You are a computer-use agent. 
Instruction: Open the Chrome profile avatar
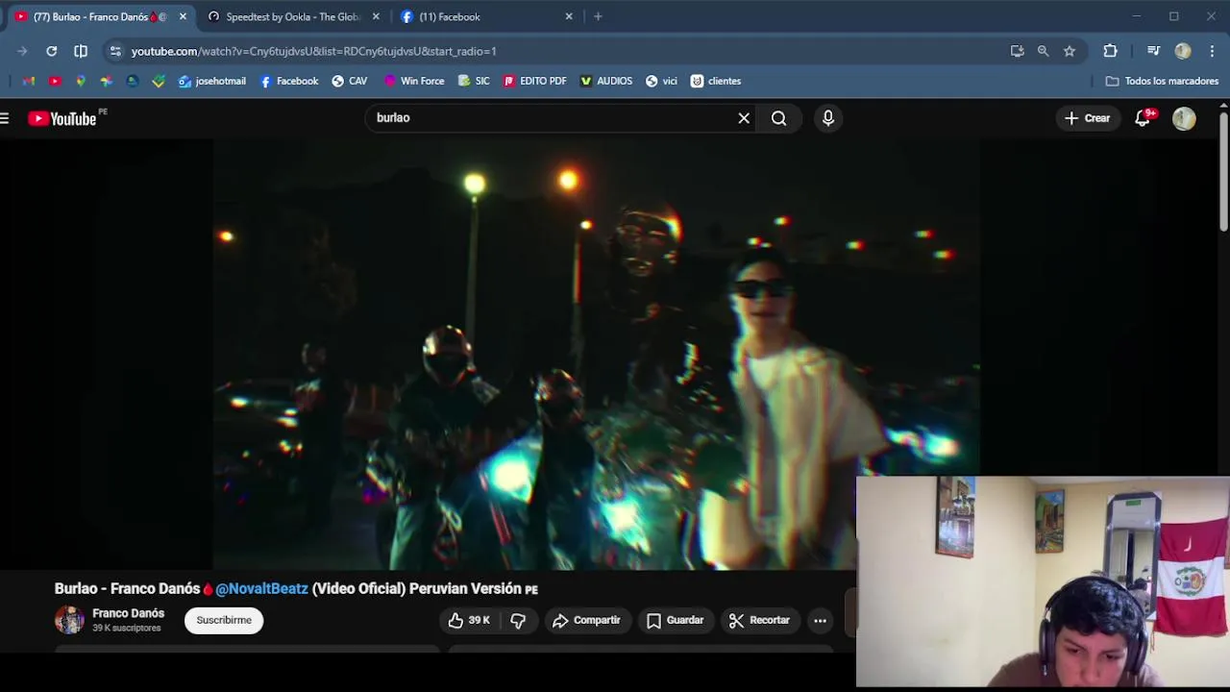[x=1183, y=51]
